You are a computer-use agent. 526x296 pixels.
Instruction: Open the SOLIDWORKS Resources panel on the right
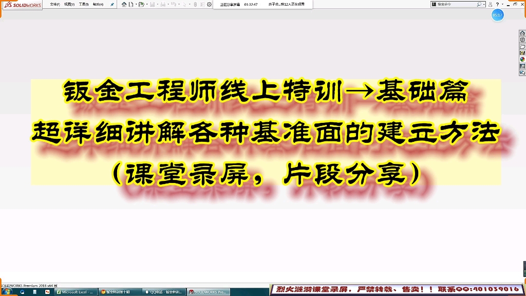click(x=522, y=32)
